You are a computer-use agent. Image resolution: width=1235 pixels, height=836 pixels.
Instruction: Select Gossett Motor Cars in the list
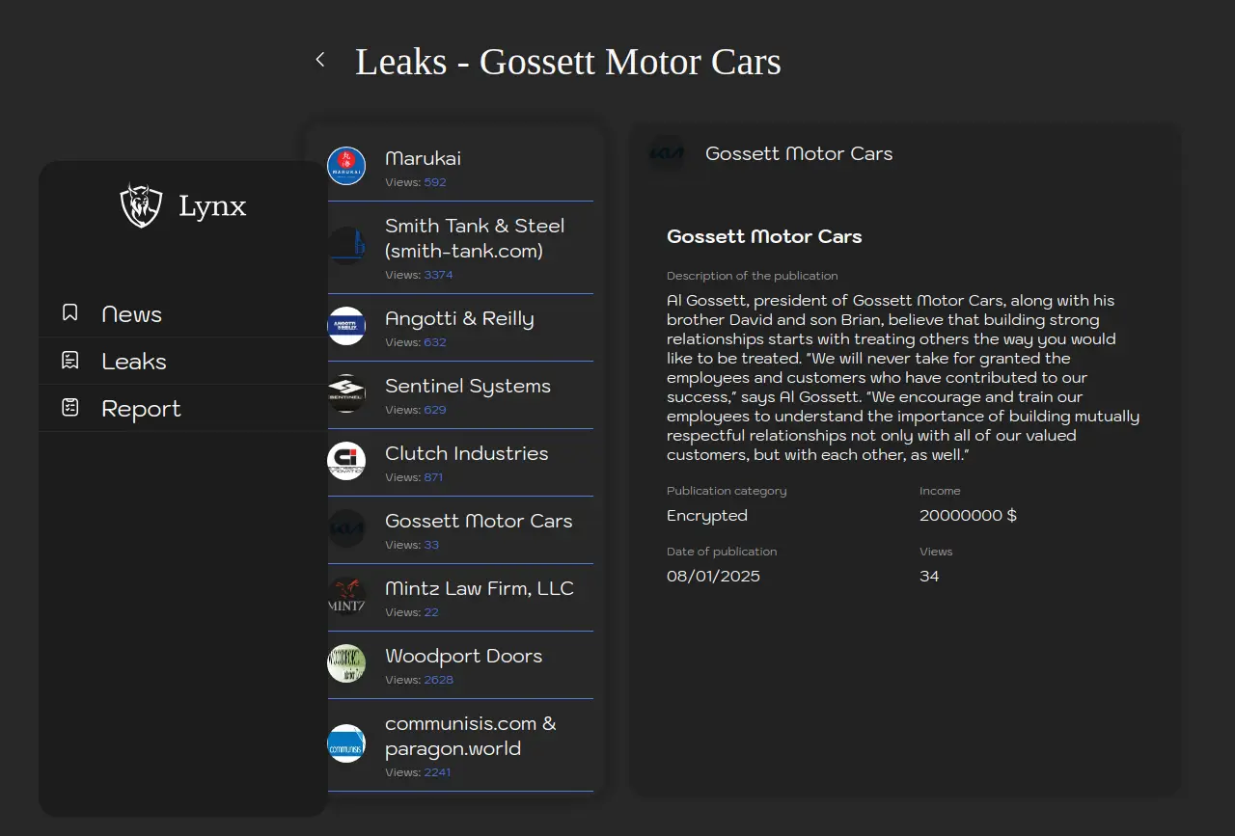pos(479,521)
